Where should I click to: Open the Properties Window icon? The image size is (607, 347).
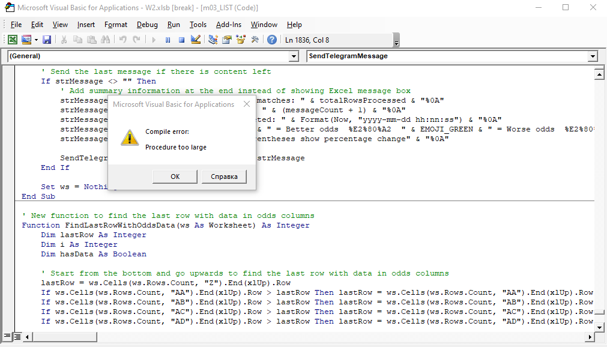click(227, 40)
